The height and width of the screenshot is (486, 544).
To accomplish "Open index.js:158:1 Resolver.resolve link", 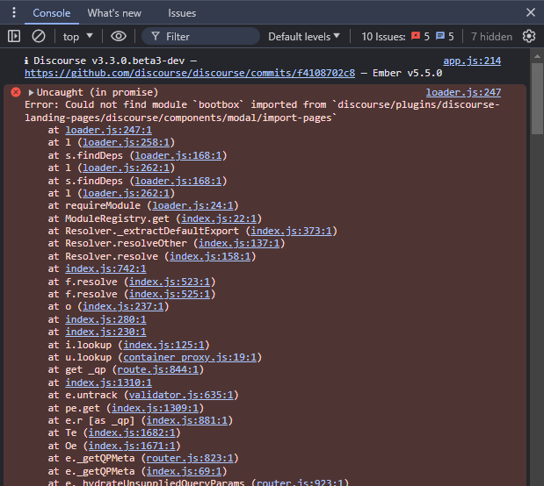I will click(x=209, y=256).
